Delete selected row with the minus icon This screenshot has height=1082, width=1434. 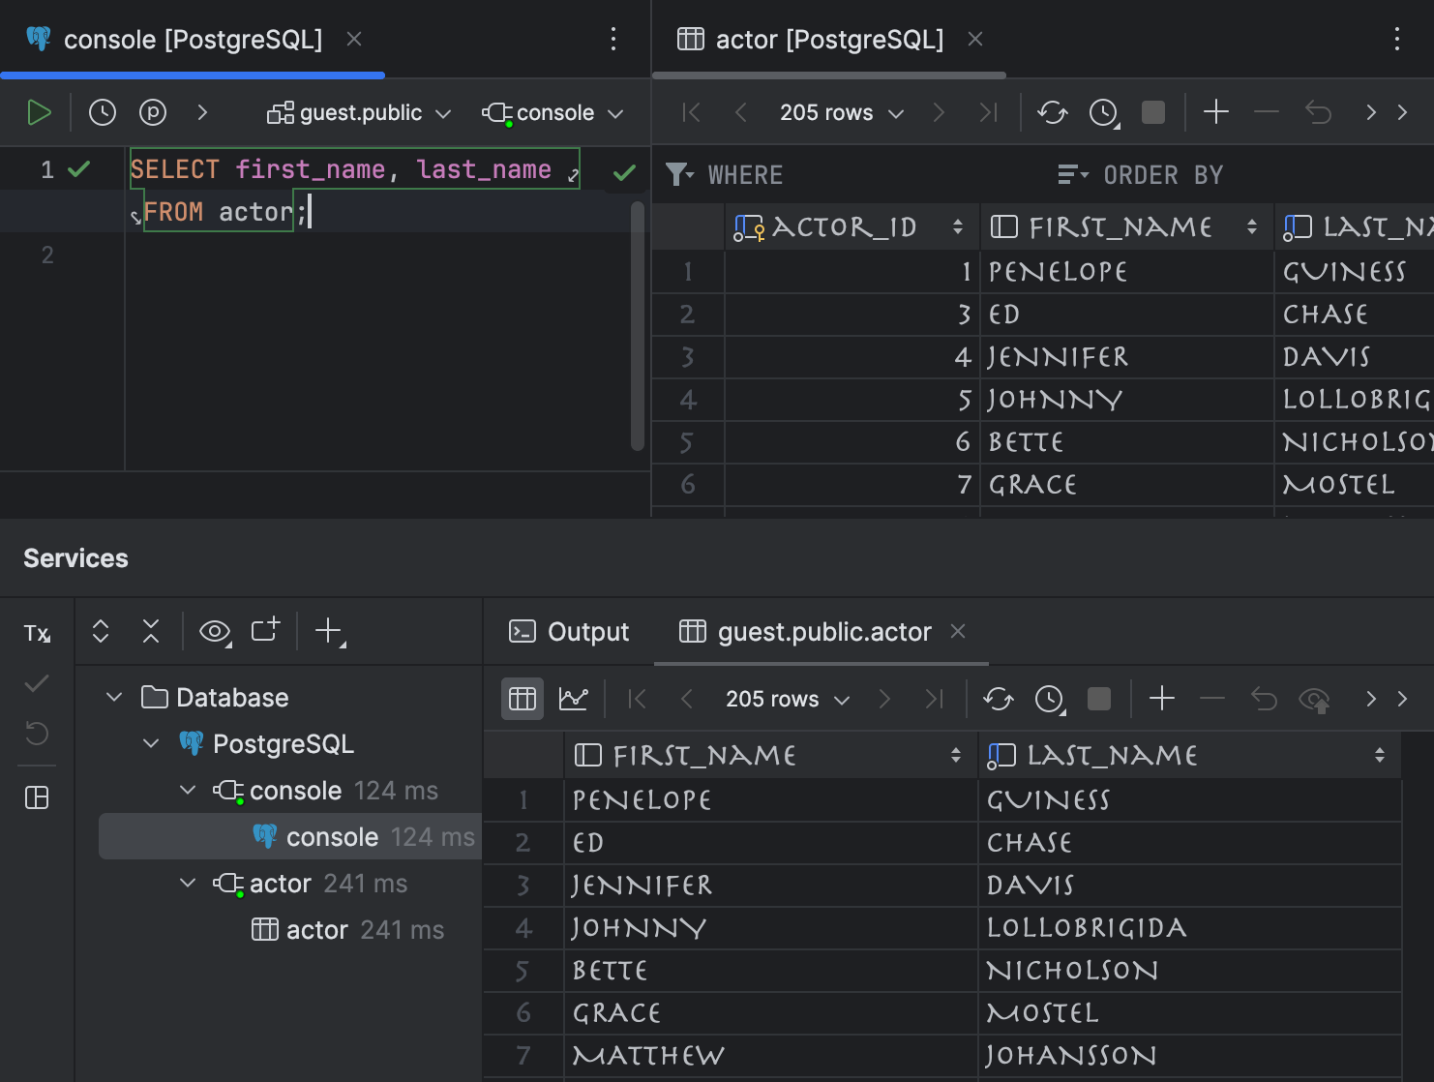pyautogui.click(x=1267, y=112)
